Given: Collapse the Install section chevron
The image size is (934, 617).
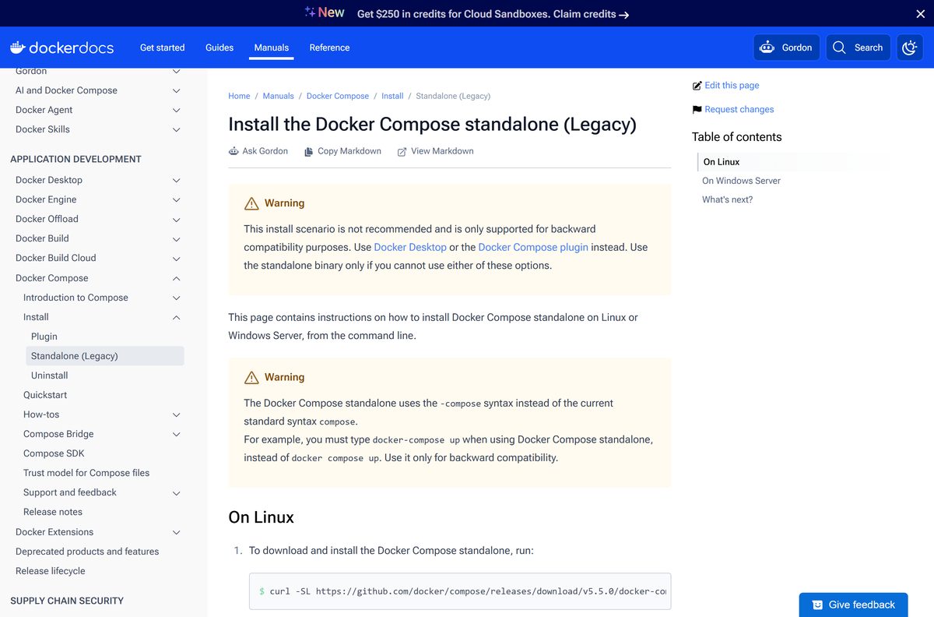Looking at the screenshot, I should tap(177, 318).
